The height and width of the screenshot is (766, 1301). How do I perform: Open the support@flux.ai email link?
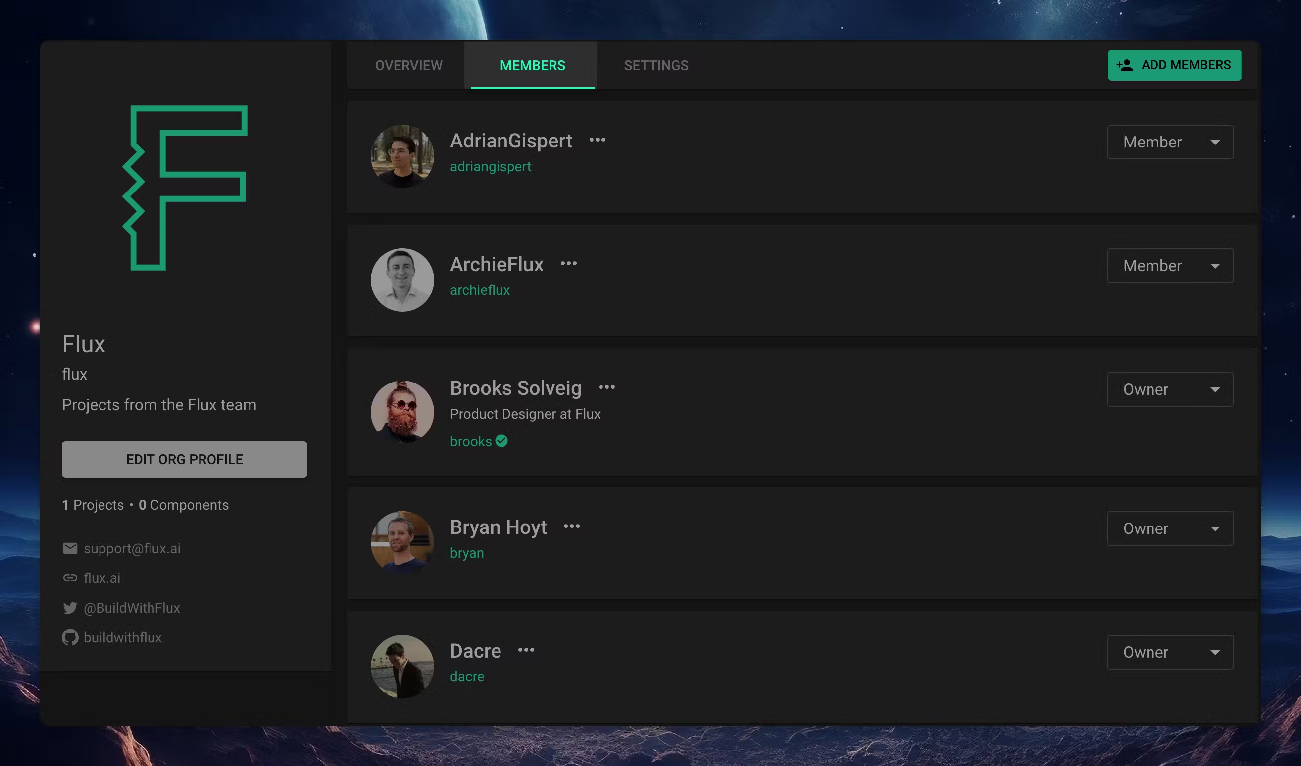(x=132, y=548)
